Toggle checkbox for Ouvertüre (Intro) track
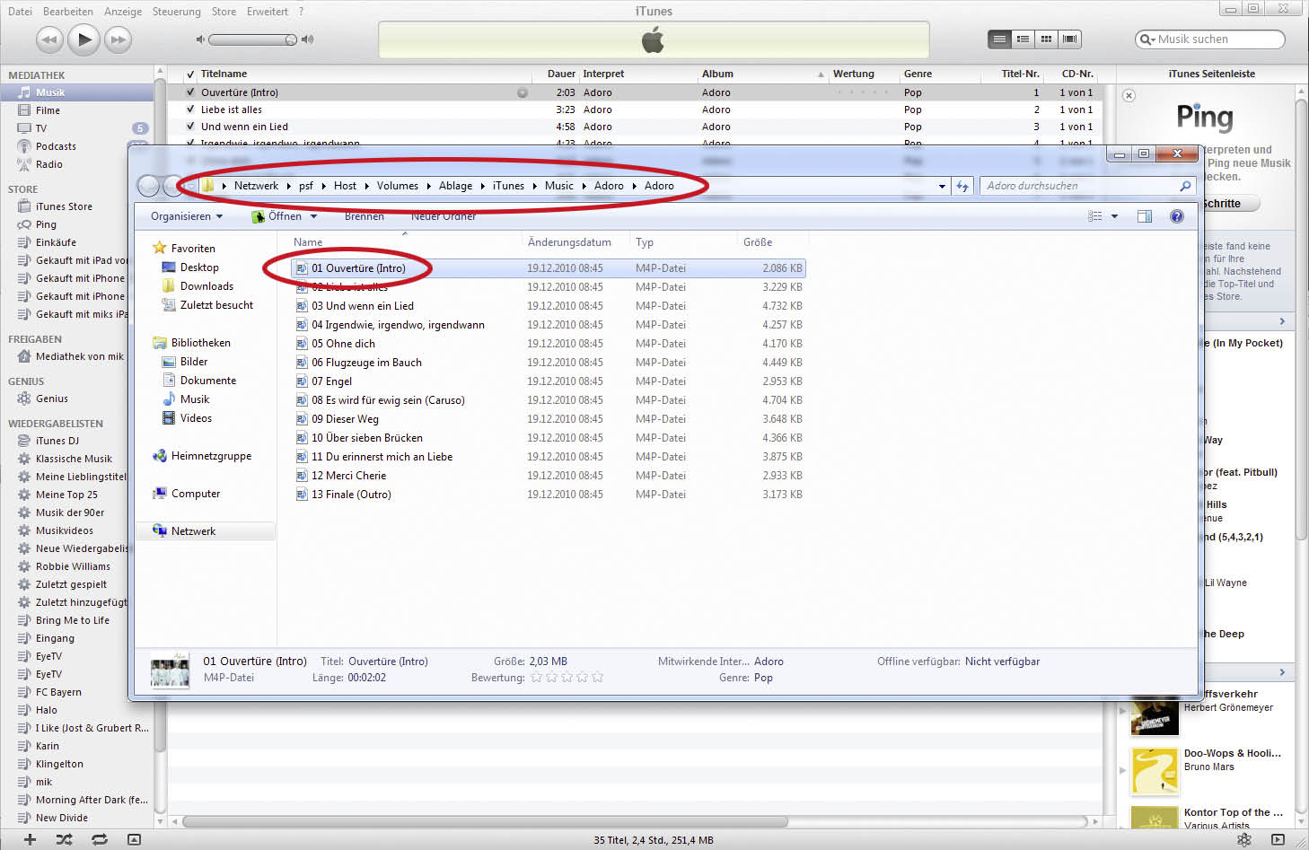The height and width of the screenshot is (850, 1309). [x=190, y=92]
